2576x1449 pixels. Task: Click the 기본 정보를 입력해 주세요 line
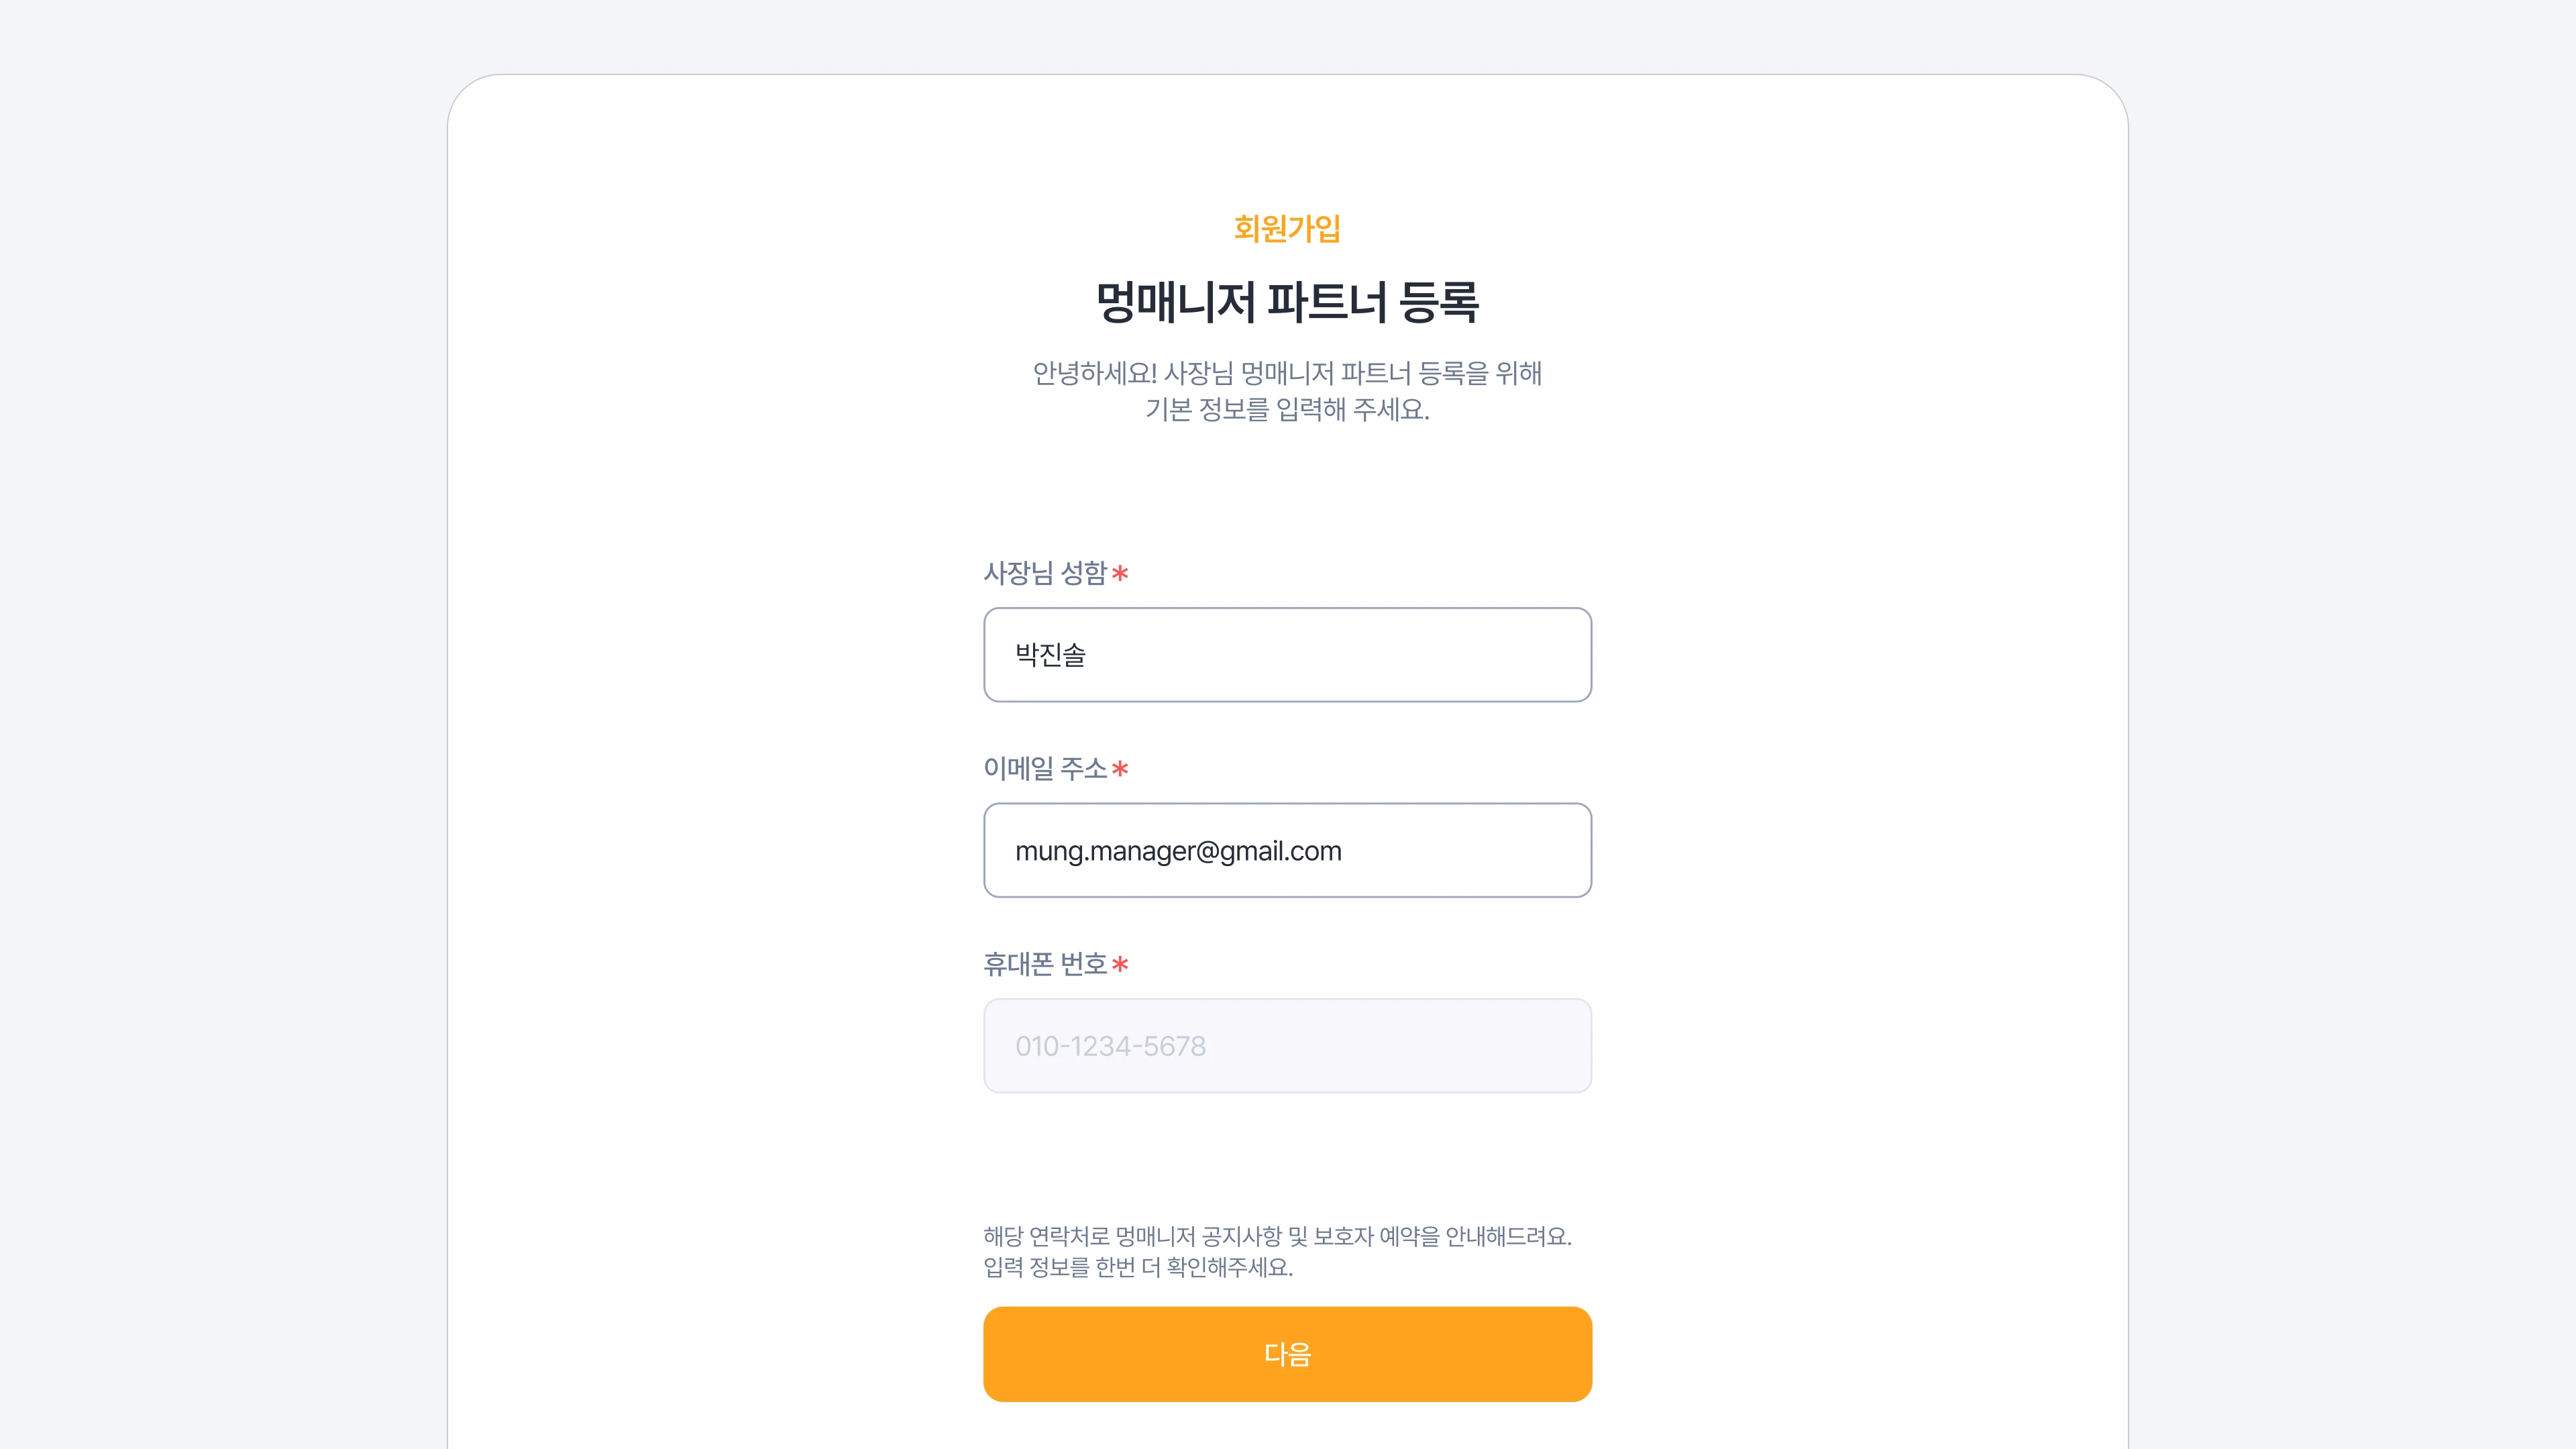coord(1287,409)
